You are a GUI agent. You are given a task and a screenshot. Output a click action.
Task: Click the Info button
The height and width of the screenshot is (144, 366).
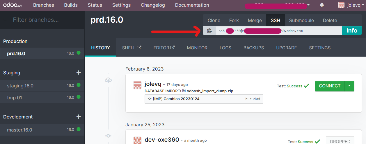pos(352,30)
